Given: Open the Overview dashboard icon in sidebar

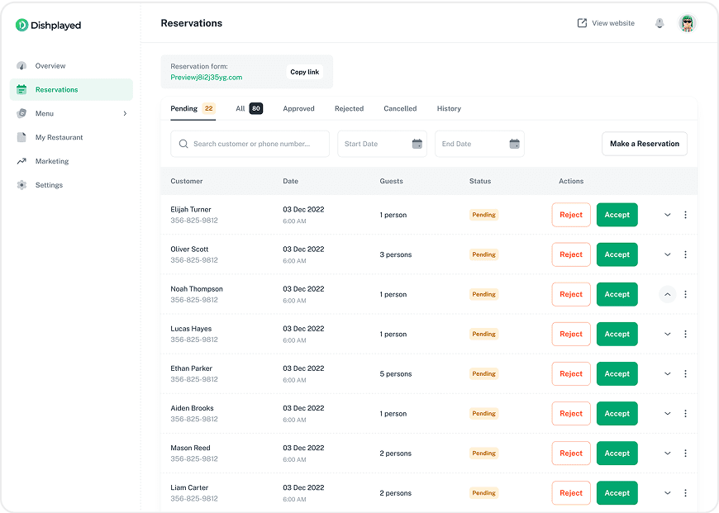Looking at the screenshot, I should pyautogui.click(x=21, y=66).
